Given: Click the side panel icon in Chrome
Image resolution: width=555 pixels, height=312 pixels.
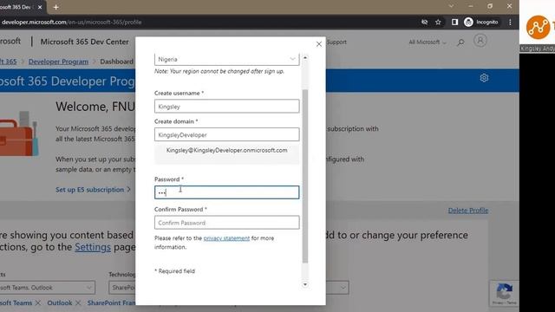Looking at the screenshot, I should click(x=454, y=23).
